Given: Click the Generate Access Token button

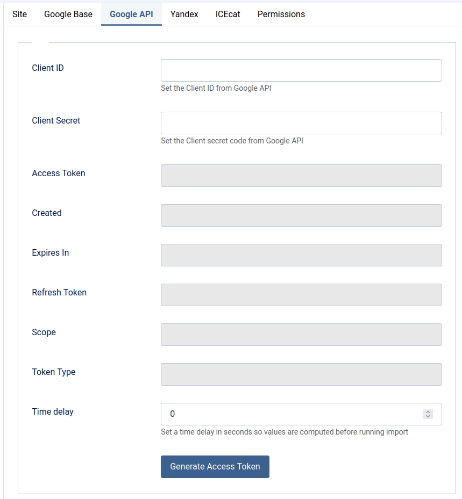Looking at the screenshot, I should pos(215,466).
